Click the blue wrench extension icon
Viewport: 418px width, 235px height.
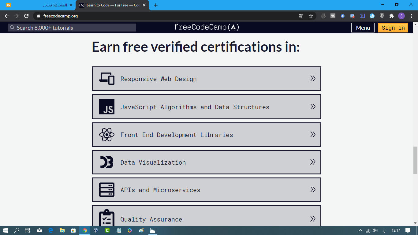(x=343, y=16)
